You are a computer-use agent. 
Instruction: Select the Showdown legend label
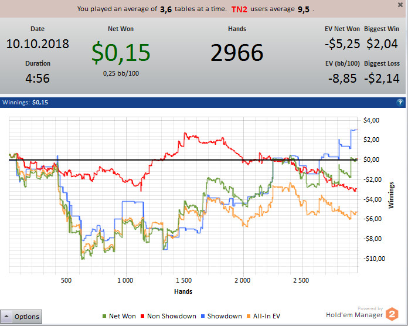click(x=225, y=316)
